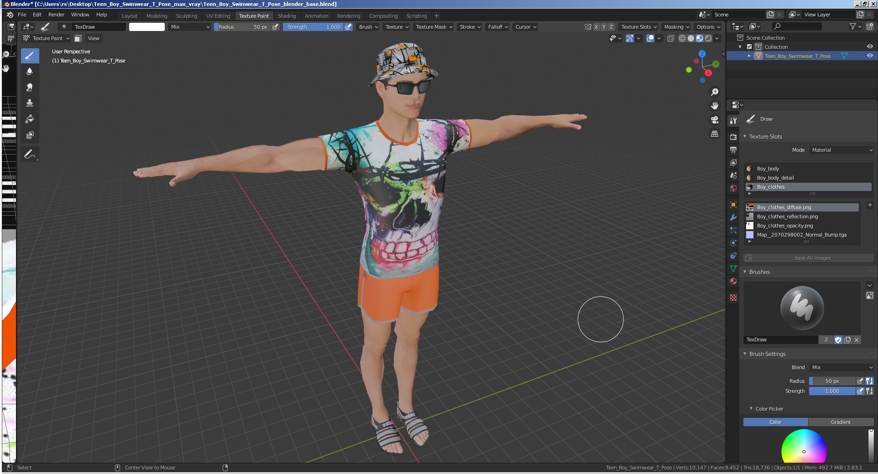Switch to the UV Editing workspace tab

(218, 15)
